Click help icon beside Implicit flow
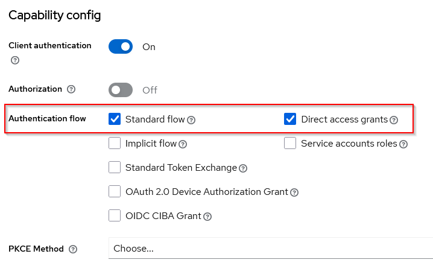This screenshot has height=280, width=433. [x=183, y=144]
